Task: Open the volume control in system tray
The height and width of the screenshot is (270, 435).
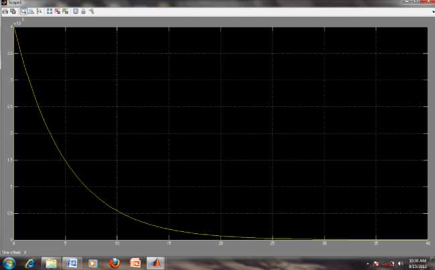Action: (400, 263)
